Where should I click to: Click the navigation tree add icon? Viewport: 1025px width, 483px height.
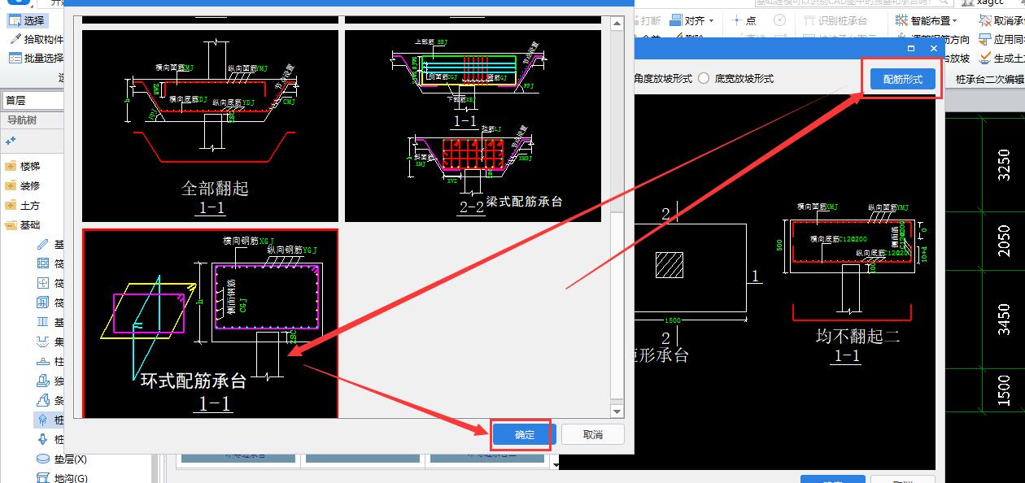tap(11, 141)
